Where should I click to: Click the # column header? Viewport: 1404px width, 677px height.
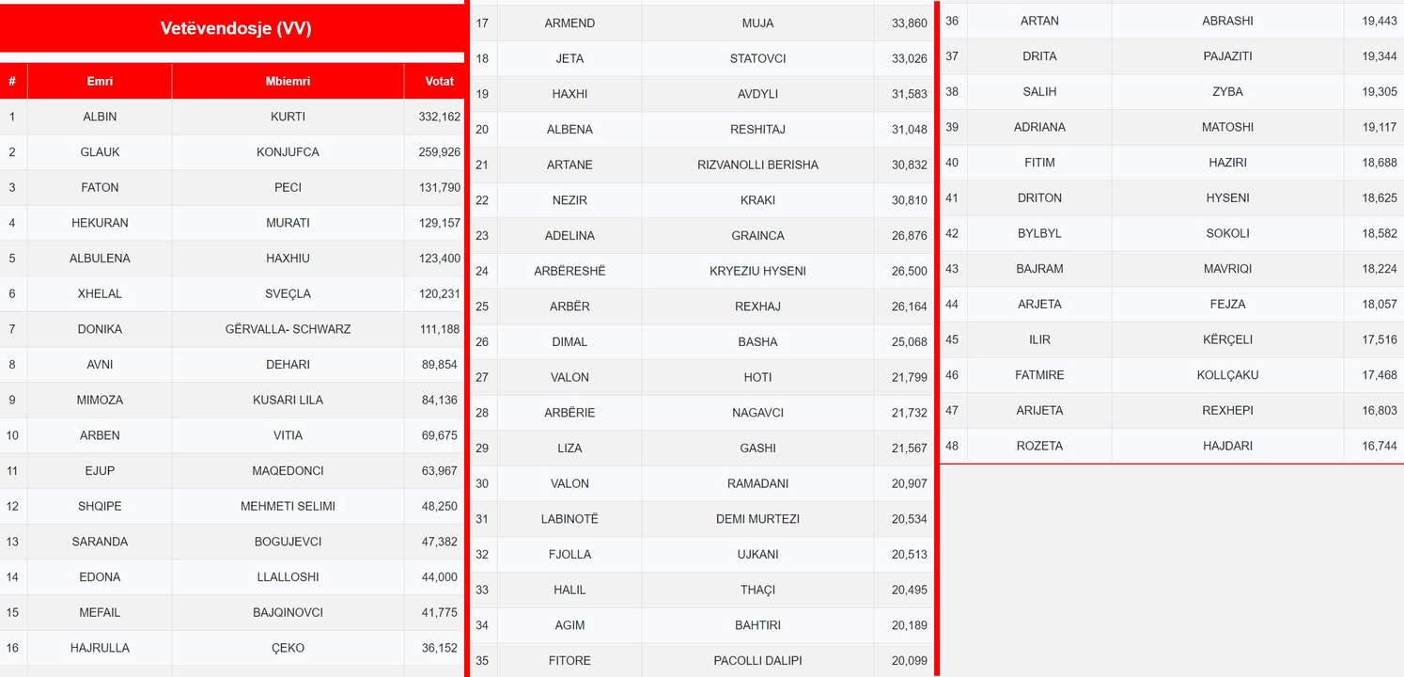pos(13,81)
